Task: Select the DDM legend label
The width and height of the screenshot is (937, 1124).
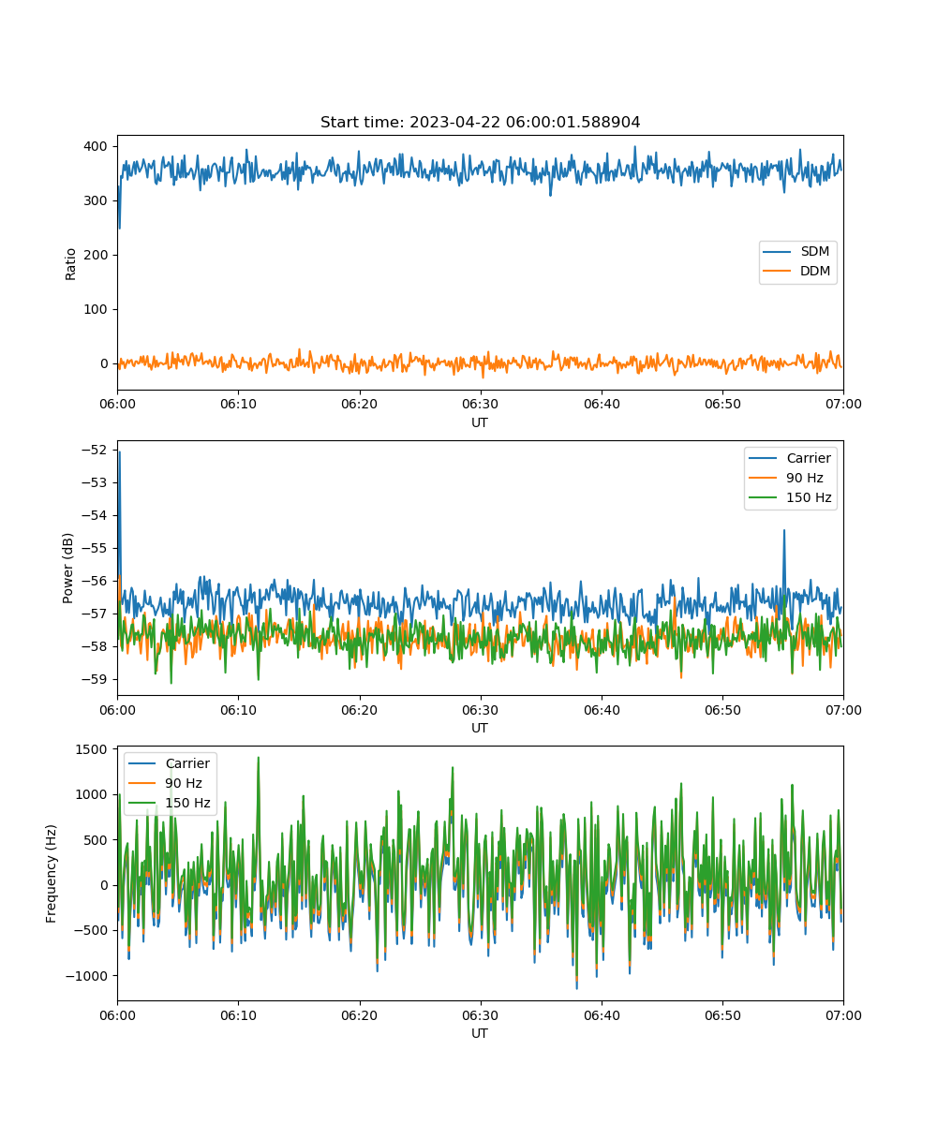Action: [x=816, y=272]
